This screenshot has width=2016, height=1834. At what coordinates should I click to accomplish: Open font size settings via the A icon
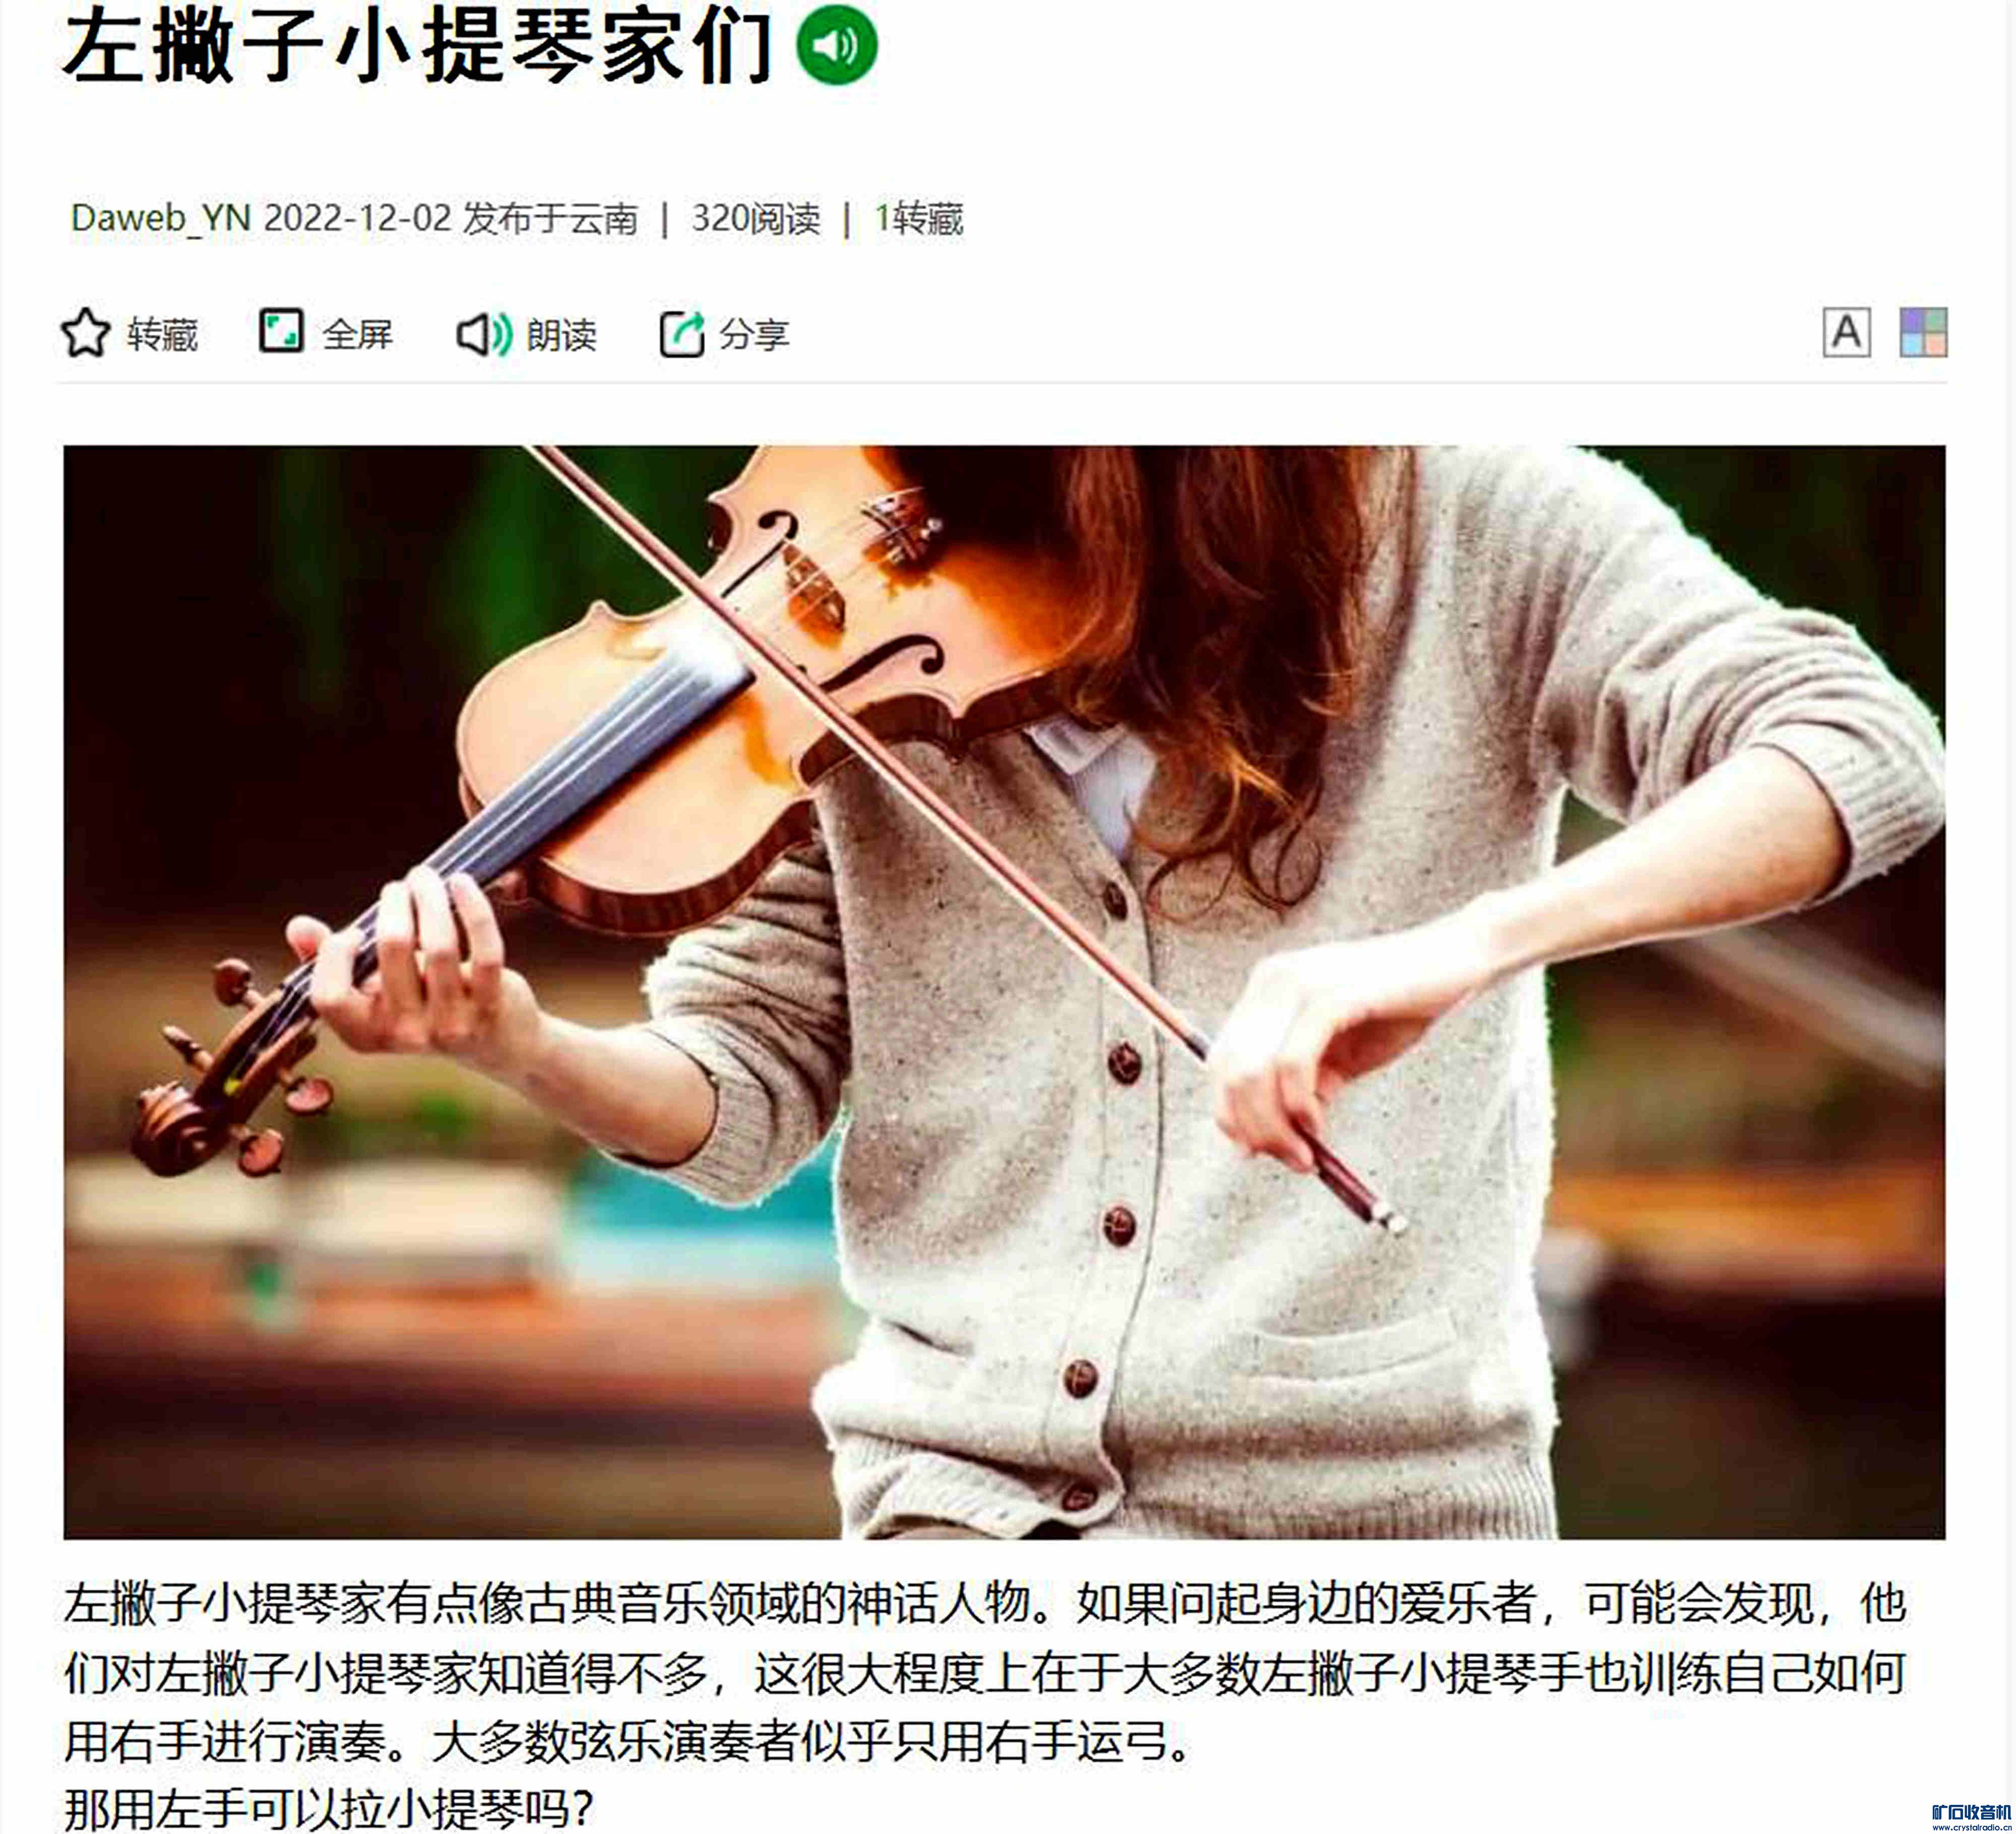(1846, 332)
